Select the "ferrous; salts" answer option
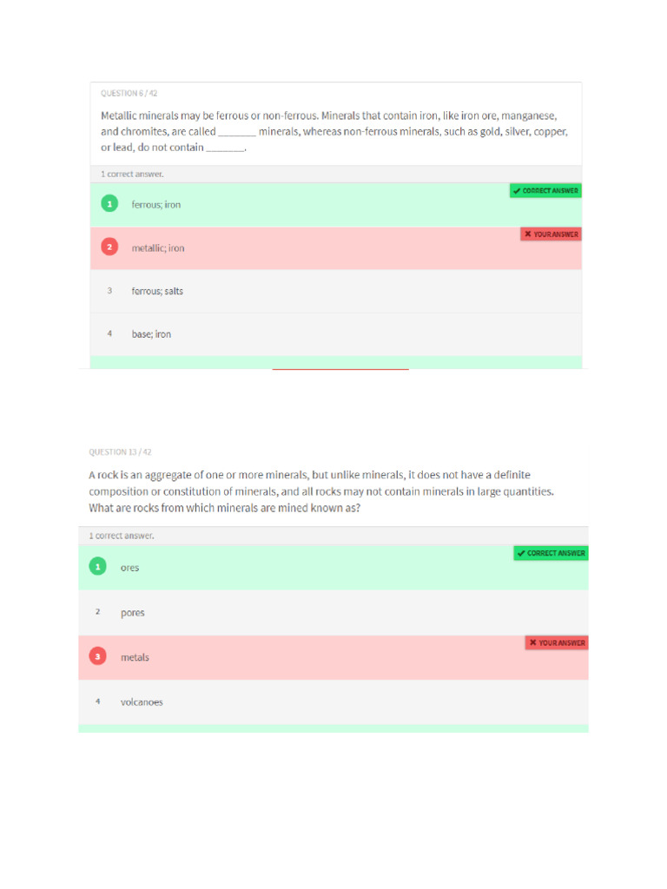Image resolution: width=667 pixels, height=889 pixels. click(157, 291)
